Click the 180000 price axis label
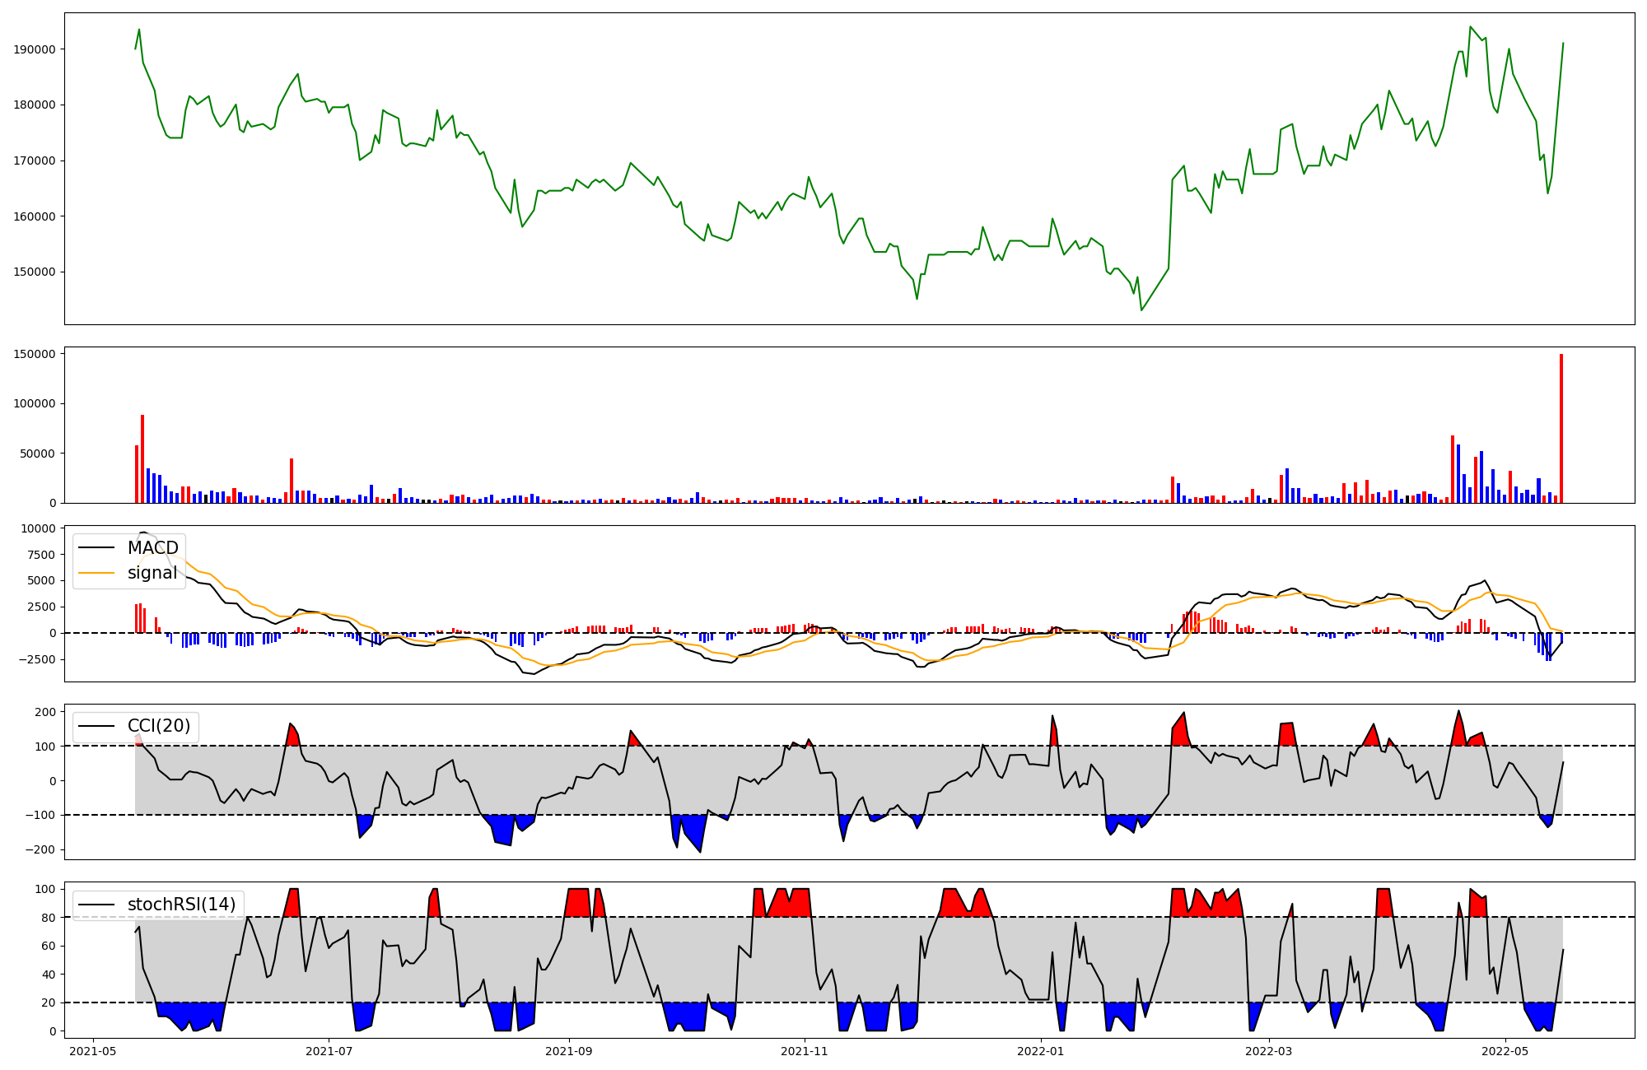 [35, 105]
